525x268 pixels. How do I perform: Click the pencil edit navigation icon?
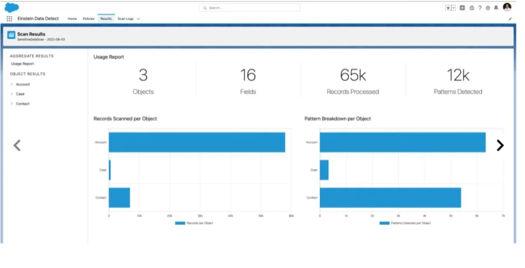point(510,19)
